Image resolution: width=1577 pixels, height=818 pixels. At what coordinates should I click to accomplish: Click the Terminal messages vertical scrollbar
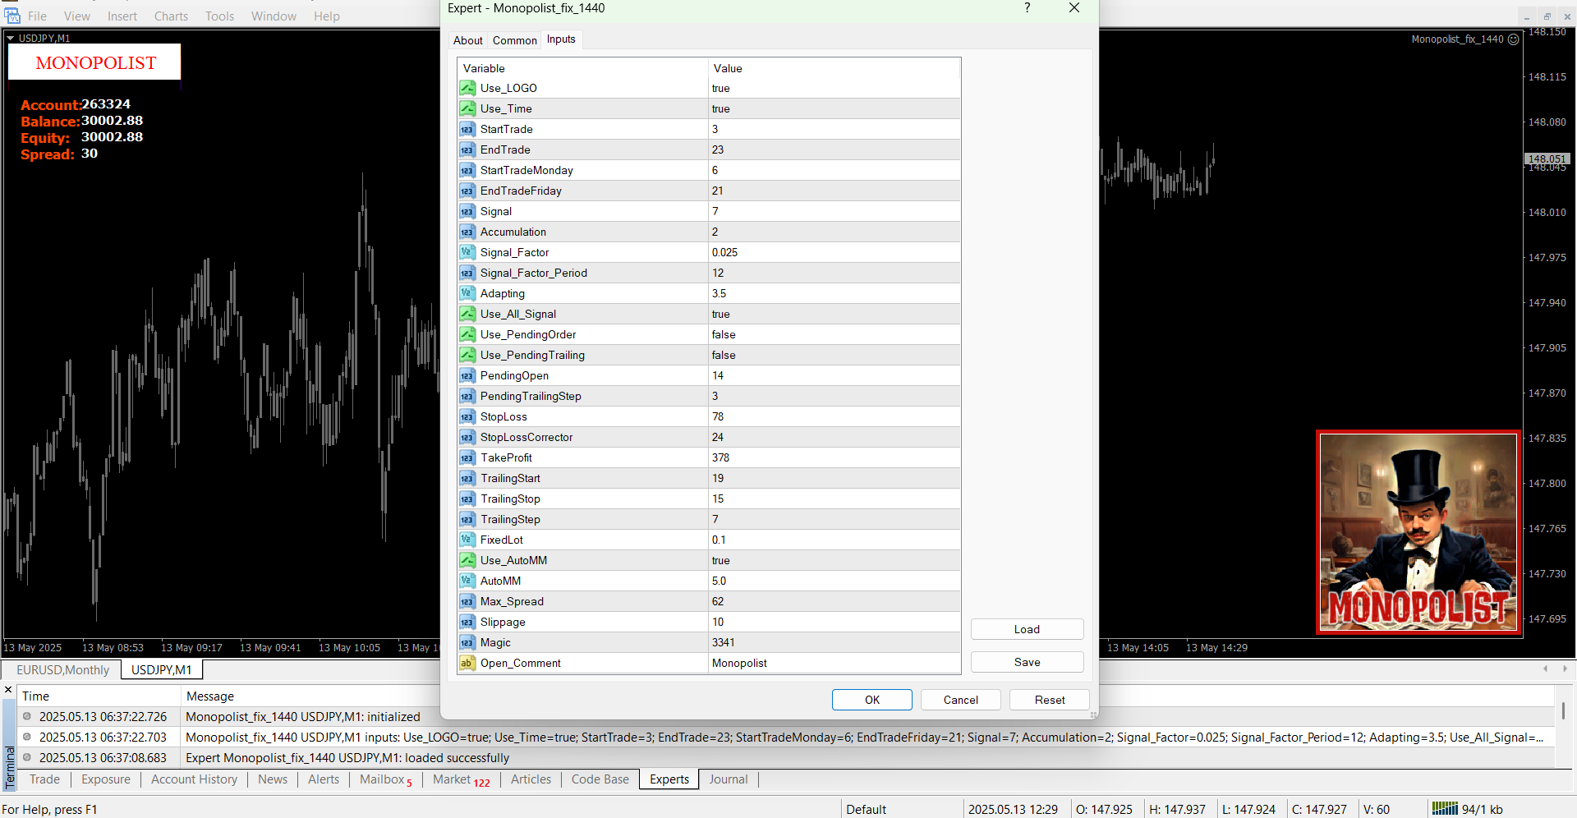(1563, 711)
